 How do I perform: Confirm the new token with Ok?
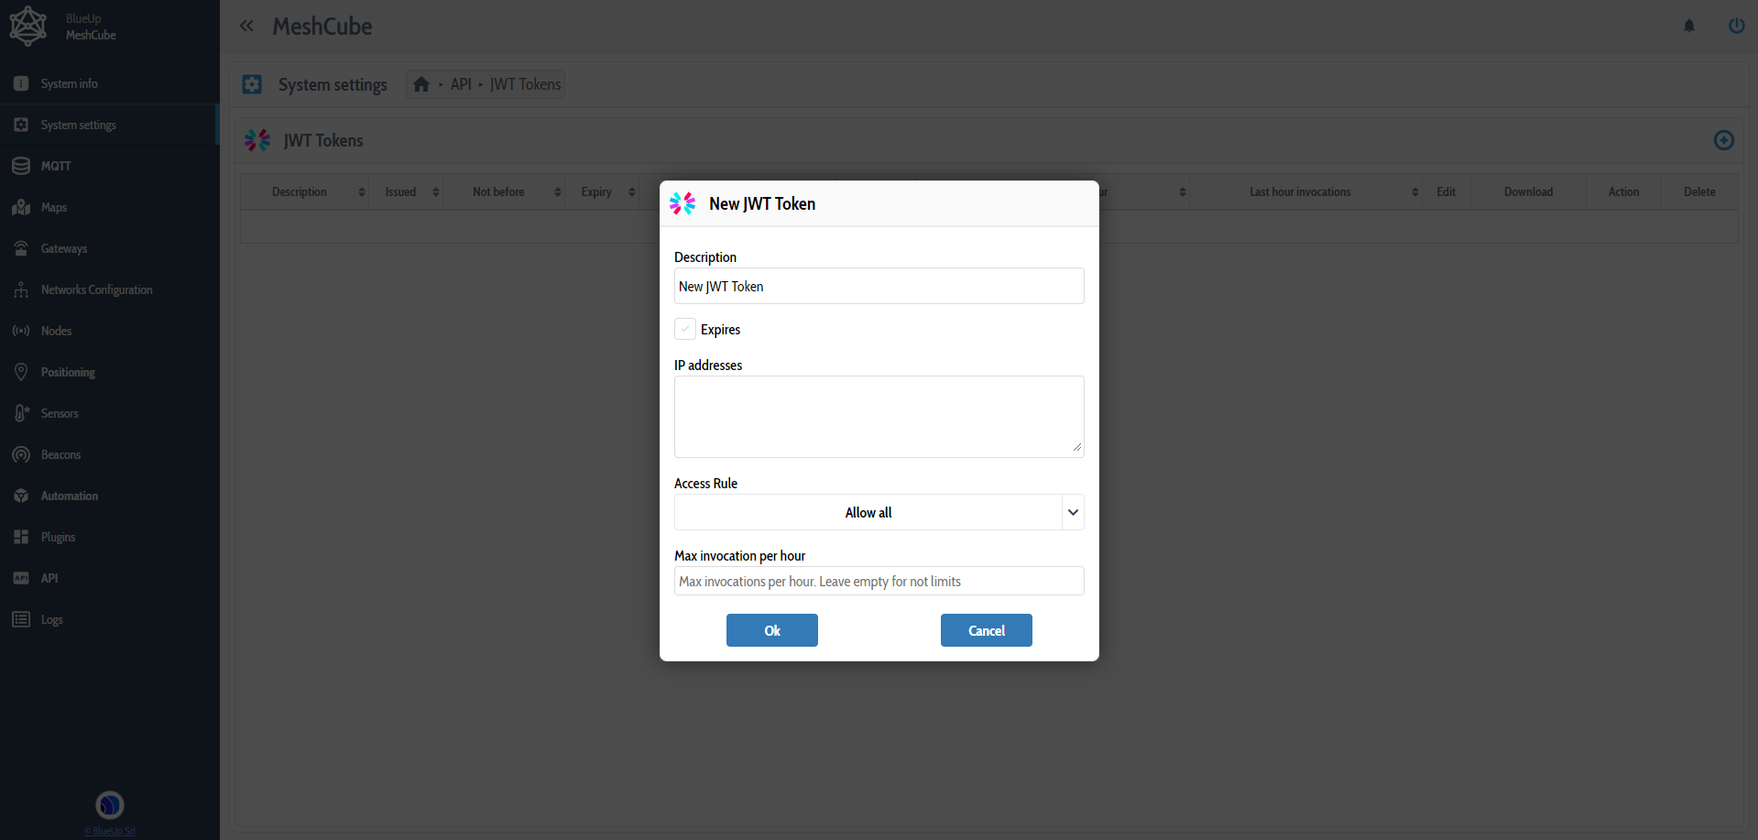(x=771, y=630)
